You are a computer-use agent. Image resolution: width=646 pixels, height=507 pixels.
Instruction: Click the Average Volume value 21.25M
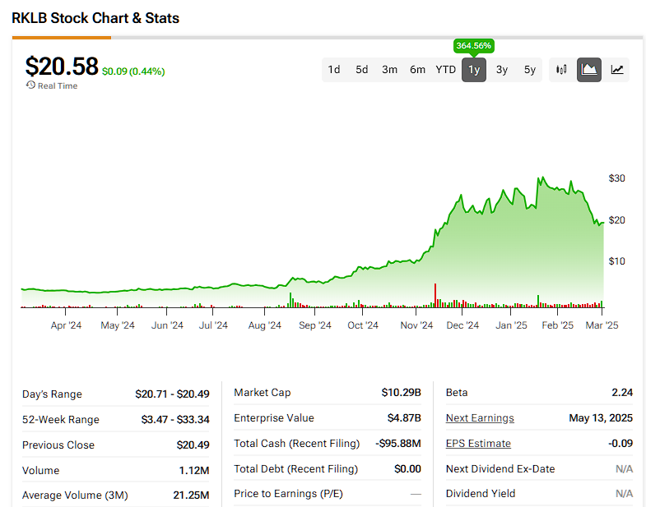tap(191, 495)
